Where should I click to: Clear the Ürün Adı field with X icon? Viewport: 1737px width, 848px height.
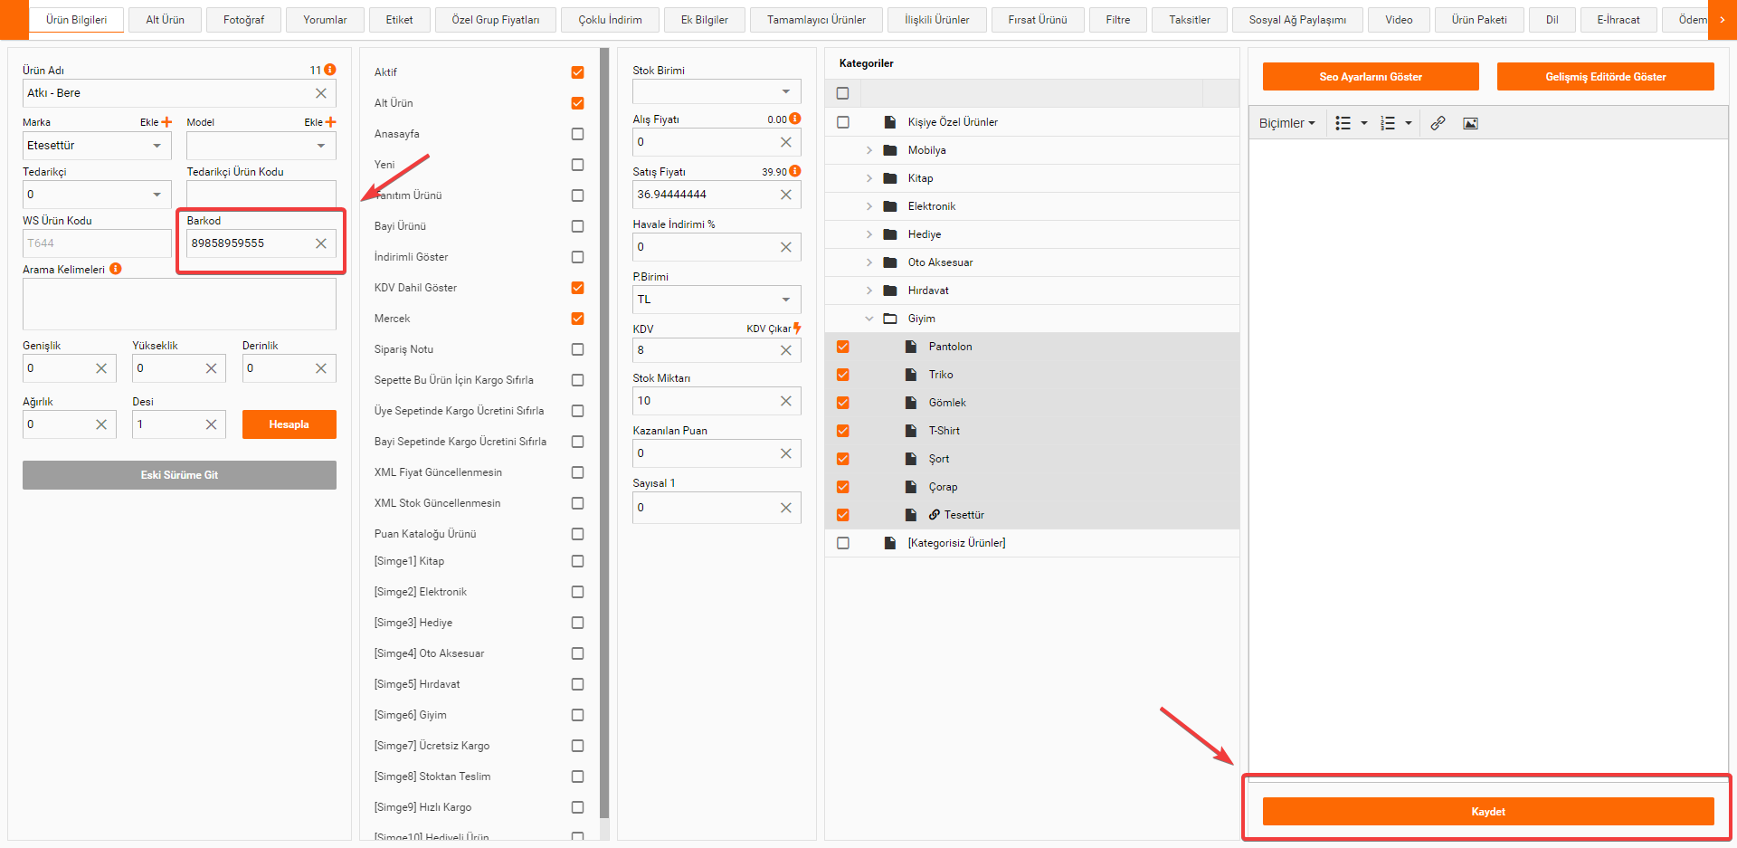pos(321,93)
